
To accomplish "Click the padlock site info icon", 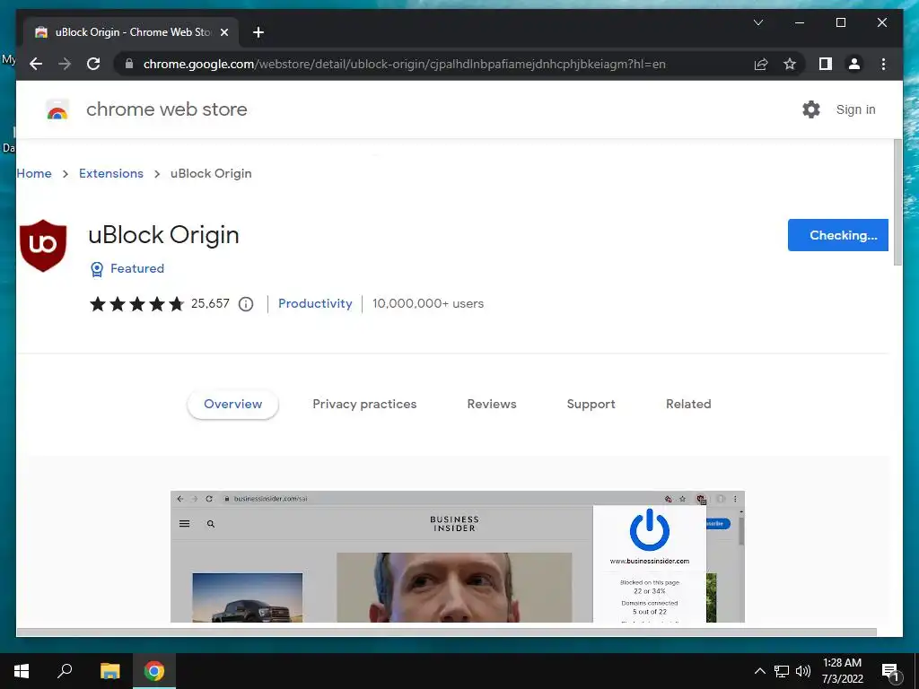I will click(x=129, y=64).
